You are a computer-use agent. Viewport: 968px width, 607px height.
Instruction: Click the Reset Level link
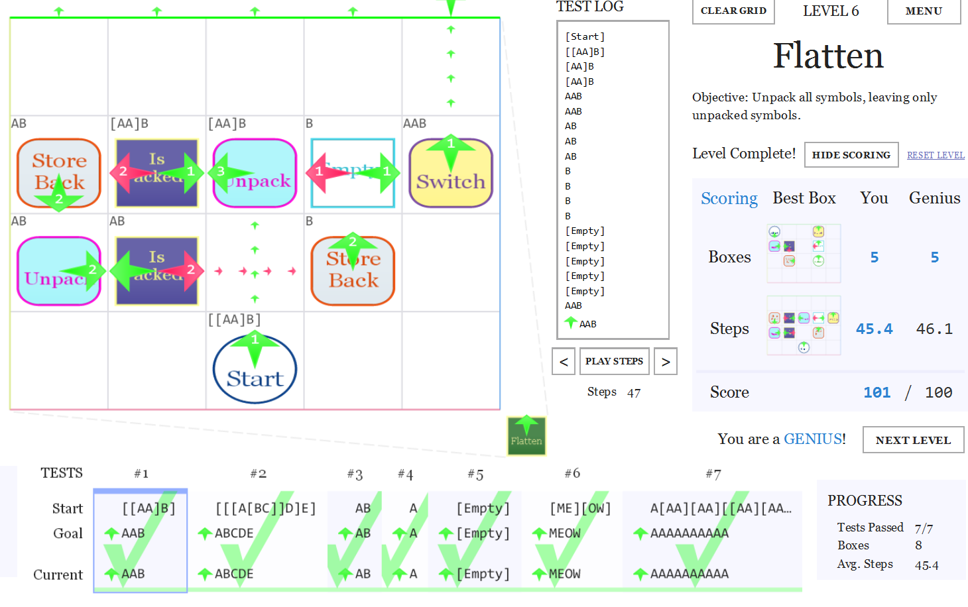[936, 155]
